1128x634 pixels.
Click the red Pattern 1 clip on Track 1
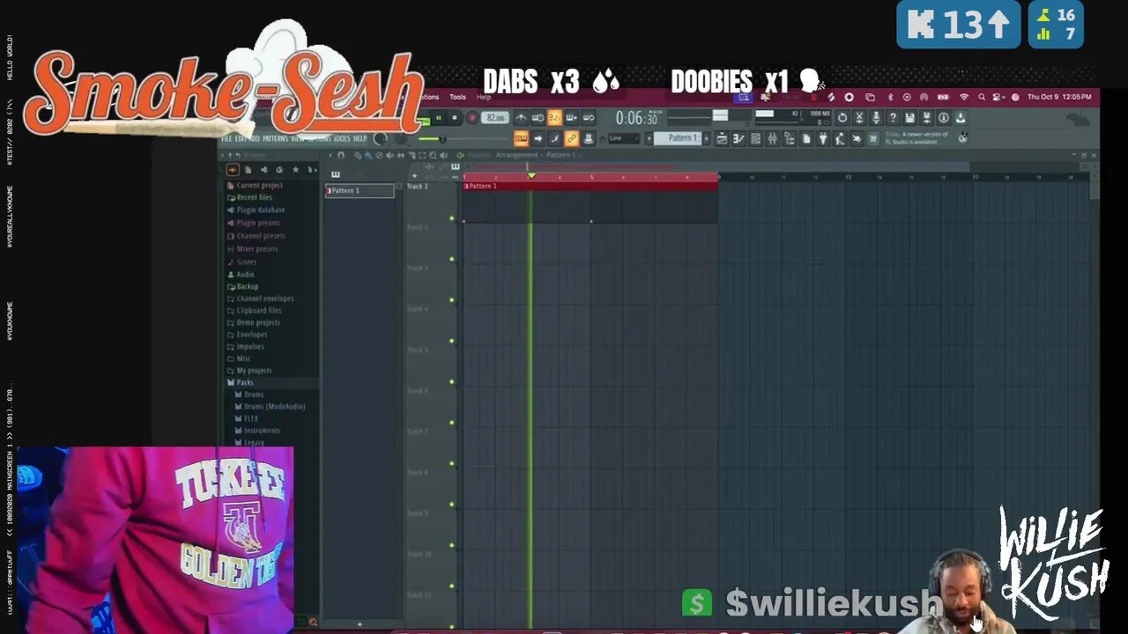tap(590, 186)
